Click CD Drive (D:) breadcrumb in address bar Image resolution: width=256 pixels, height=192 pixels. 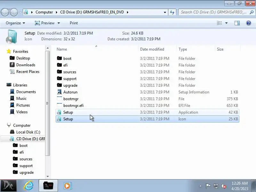click(x=92, y=12)
